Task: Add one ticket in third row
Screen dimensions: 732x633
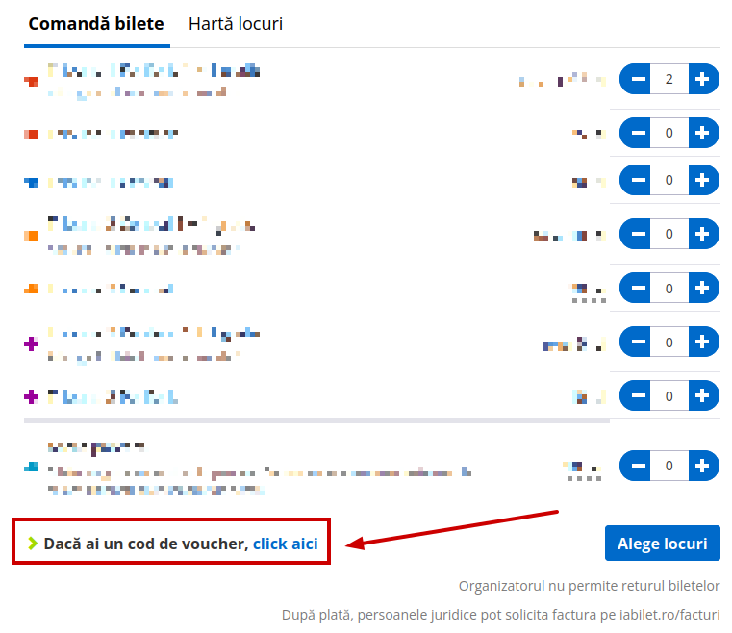Action: (x=702, y=180)
